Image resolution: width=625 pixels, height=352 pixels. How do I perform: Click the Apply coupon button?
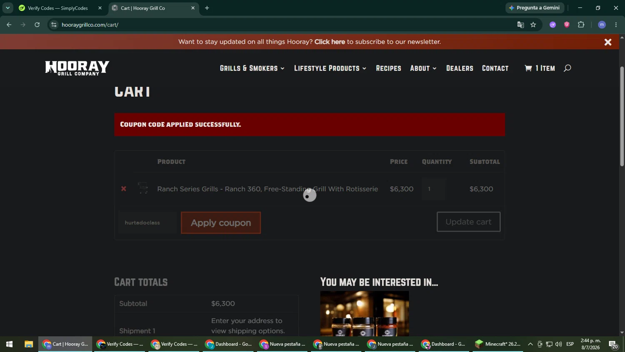point(221,223)
